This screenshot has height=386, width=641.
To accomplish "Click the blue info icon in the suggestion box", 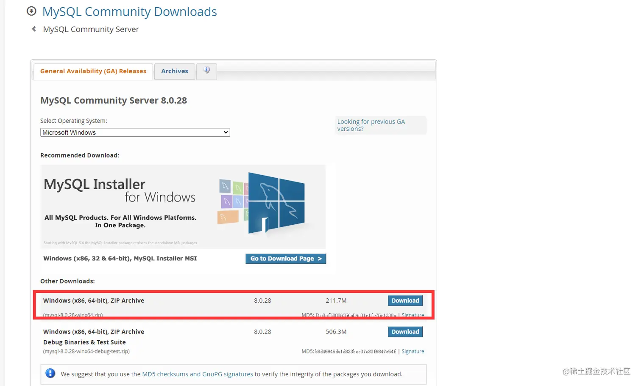I will 50,373.
